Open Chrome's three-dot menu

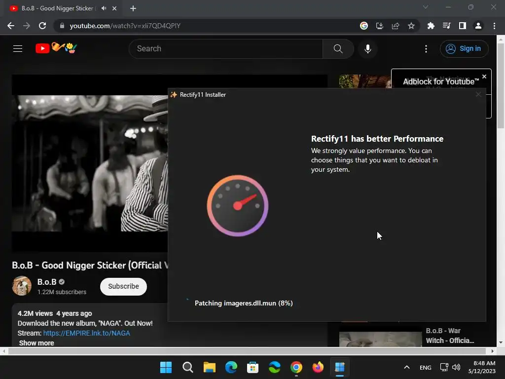494,26
